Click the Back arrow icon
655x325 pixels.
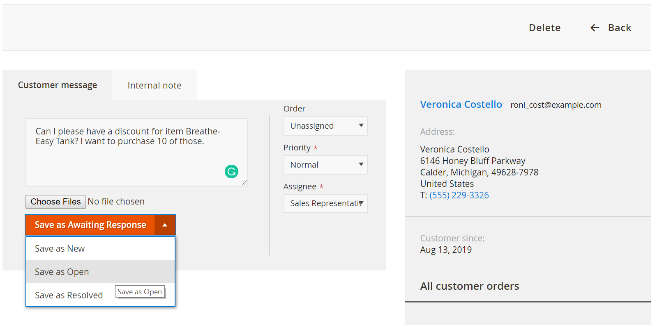[x=595, y=28]
